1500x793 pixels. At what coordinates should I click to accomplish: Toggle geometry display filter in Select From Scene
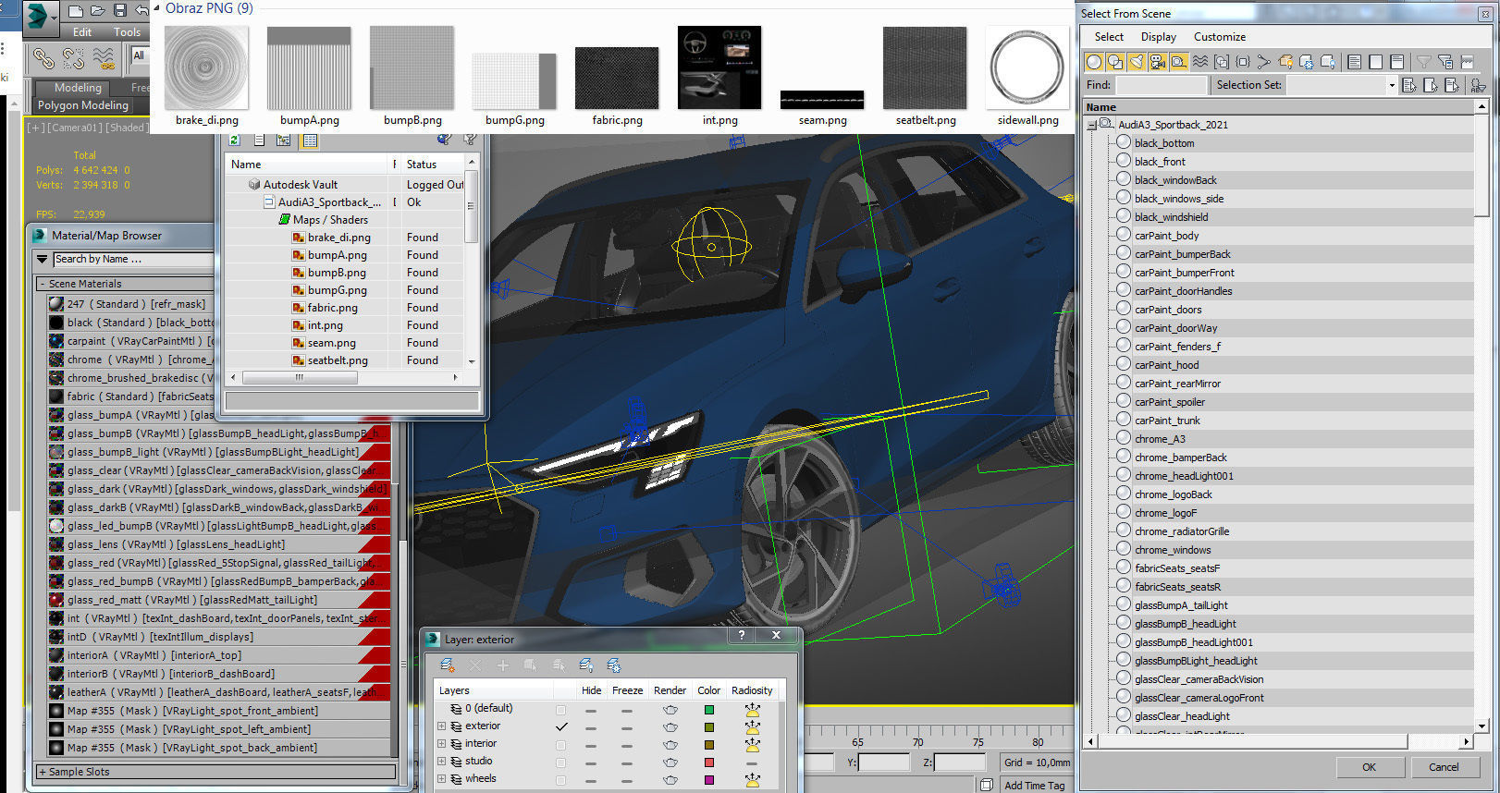click(1095, 62)
